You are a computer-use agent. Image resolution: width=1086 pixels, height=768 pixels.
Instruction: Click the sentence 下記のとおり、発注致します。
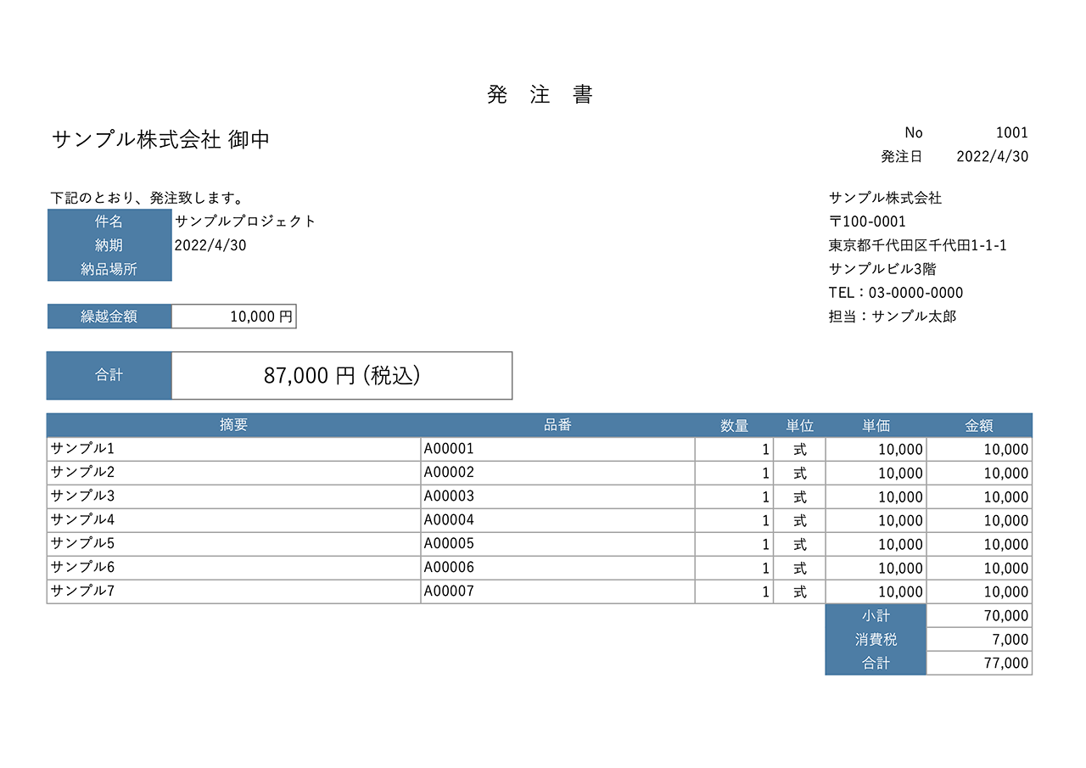coord(148,199)
